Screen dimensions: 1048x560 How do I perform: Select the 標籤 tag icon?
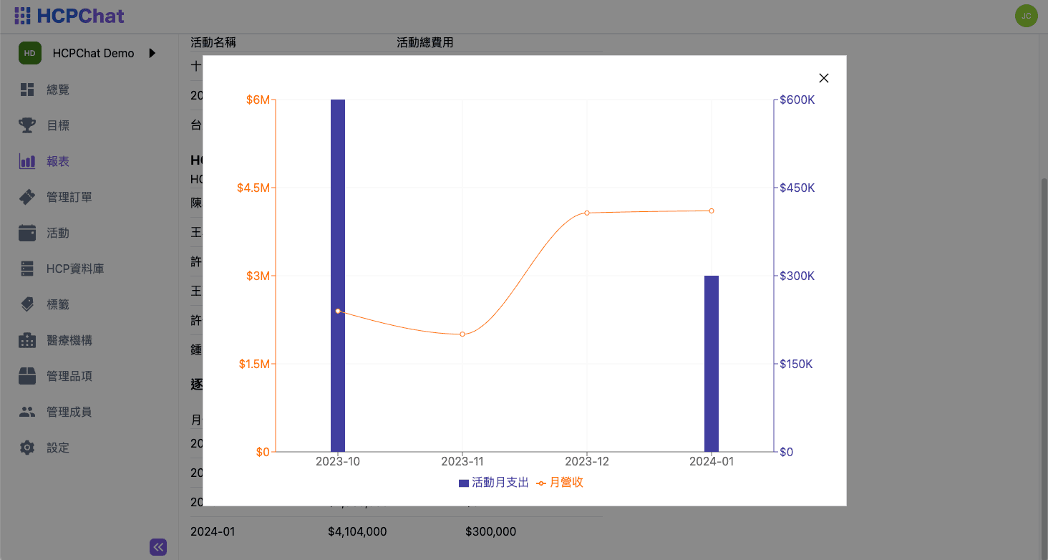[x=27, y=304]
